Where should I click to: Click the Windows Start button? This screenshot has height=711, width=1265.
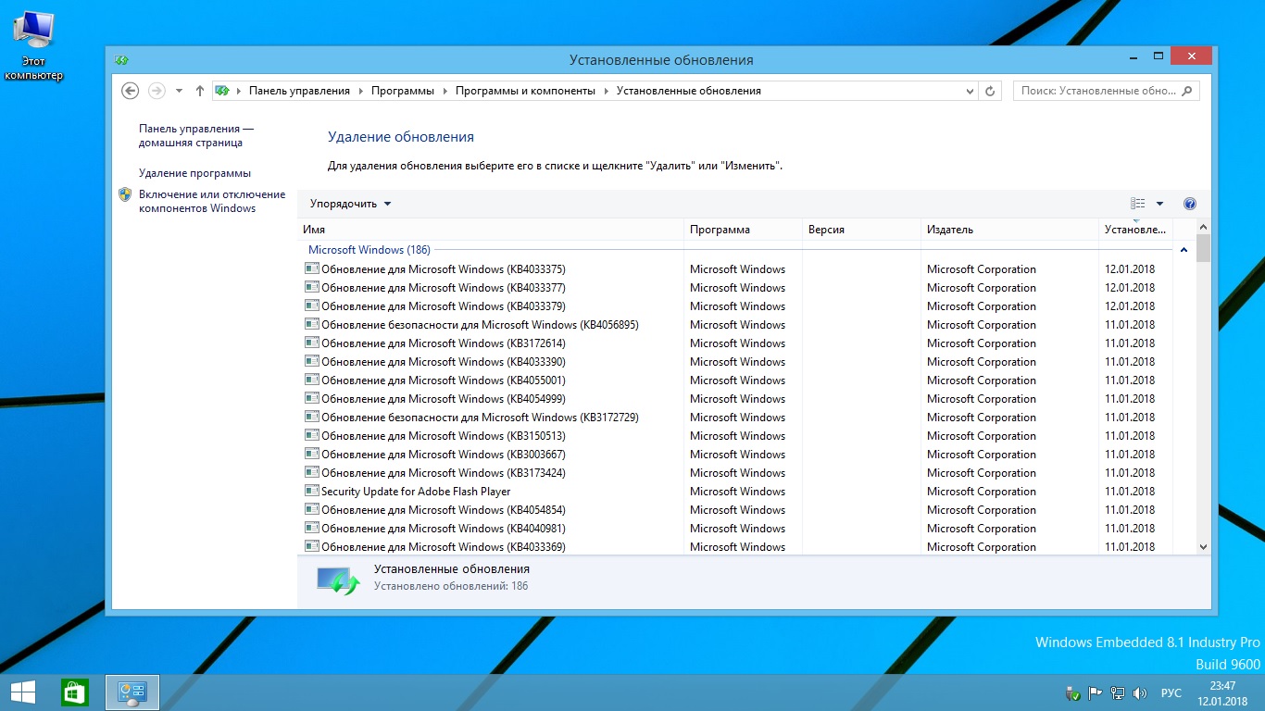pos(23,692)
